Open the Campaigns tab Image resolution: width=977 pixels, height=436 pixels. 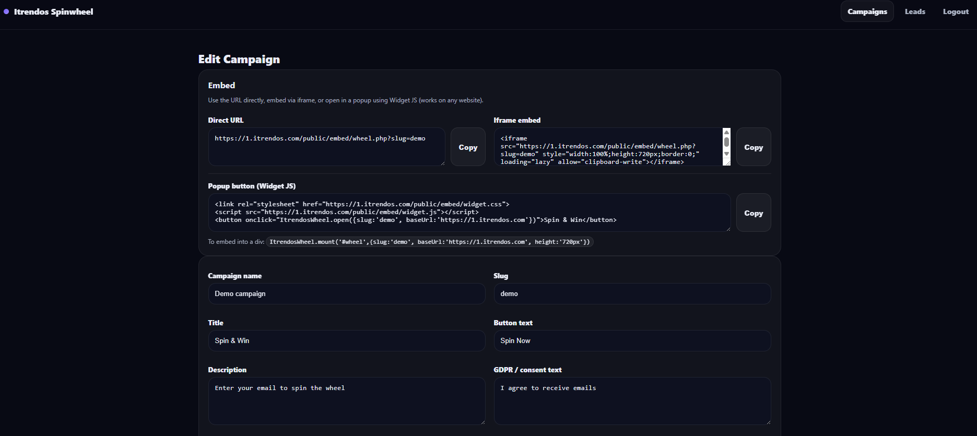867,11
